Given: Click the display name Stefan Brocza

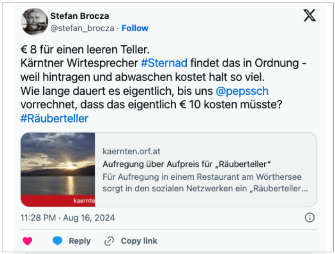Looking at the screenshot, I should [x=80, y=16].
